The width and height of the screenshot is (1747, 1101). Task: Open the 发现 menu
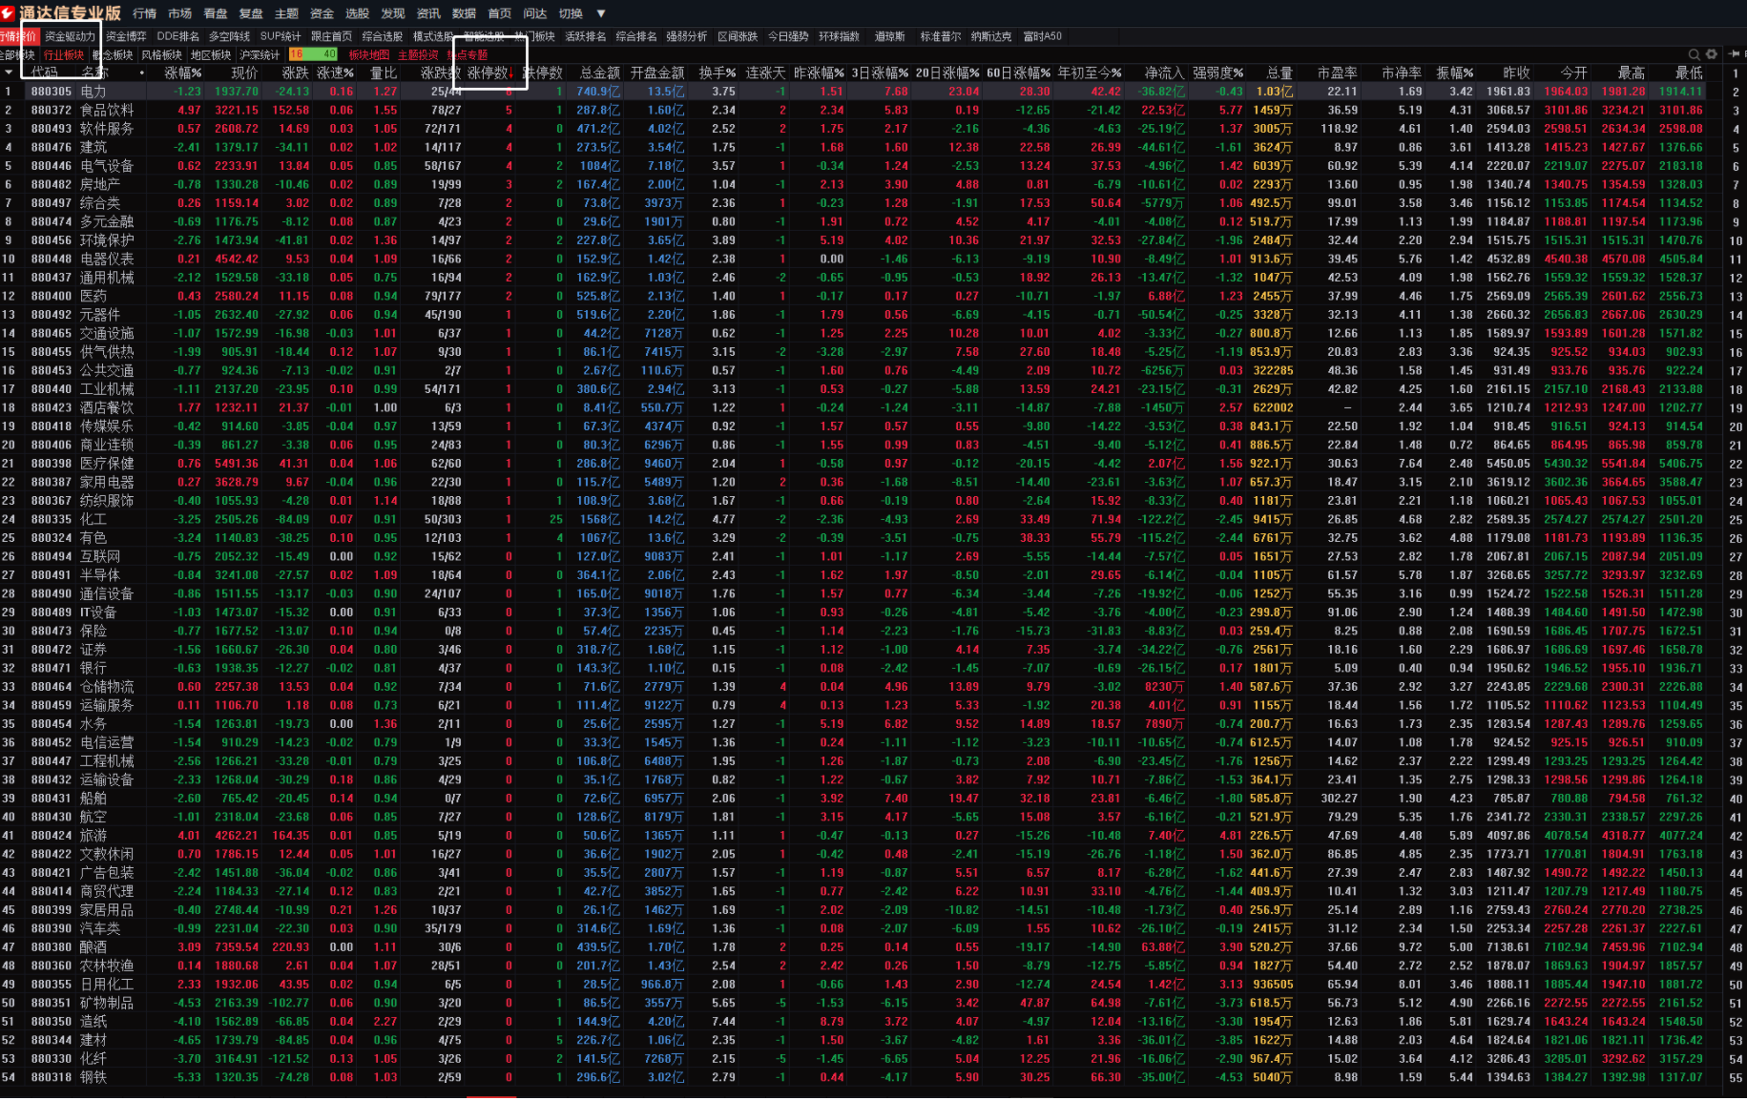[x=393, y=13]
